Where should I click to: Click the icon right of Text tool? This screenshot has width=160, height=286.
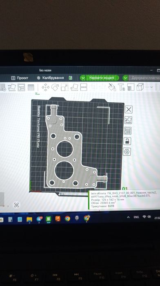[x=131, y=87]
